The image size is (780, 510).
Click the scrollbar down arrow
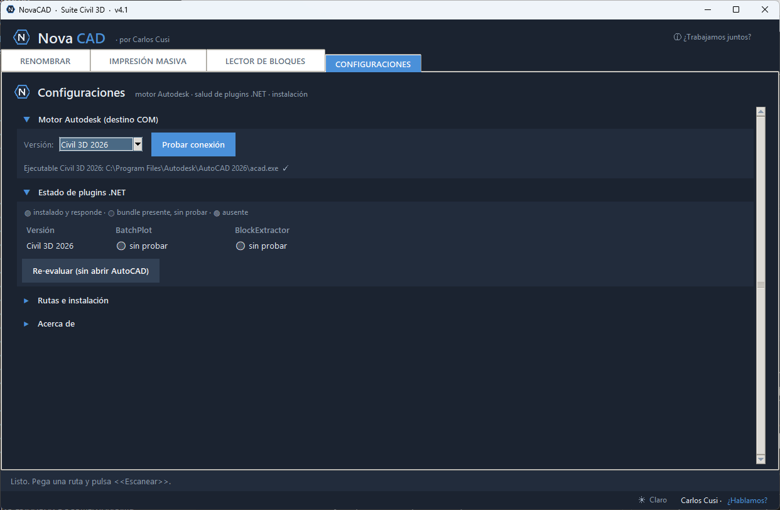click(x=761, y=460)
